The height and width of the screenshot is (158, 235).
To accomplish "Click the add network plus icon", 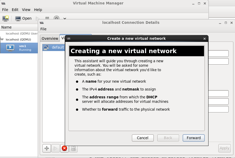I will (x=47, y=148).
